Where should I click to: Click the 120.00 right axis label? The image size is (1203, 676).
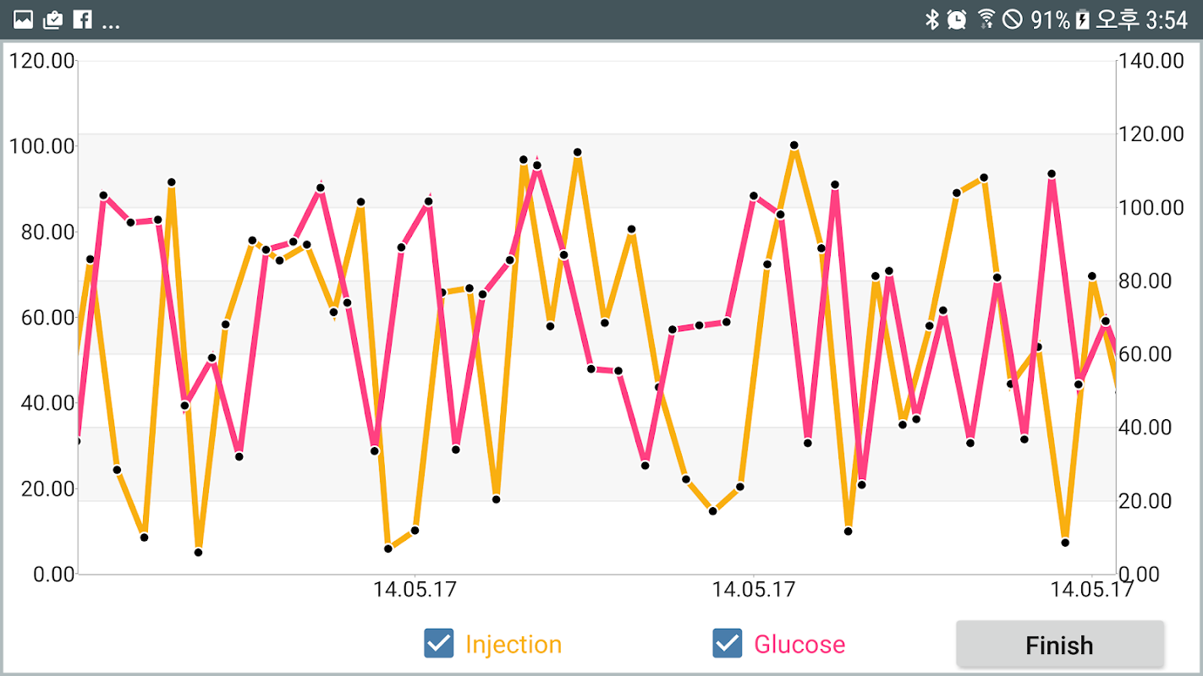(1151, 134)
